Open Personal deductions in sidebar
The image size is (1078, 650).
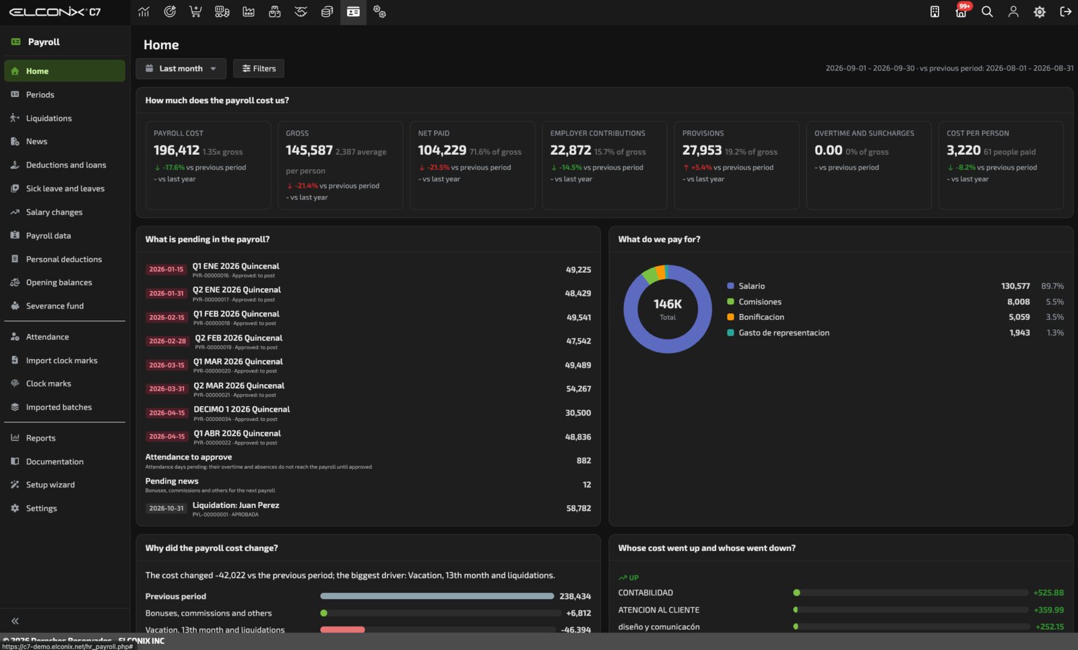65,259
